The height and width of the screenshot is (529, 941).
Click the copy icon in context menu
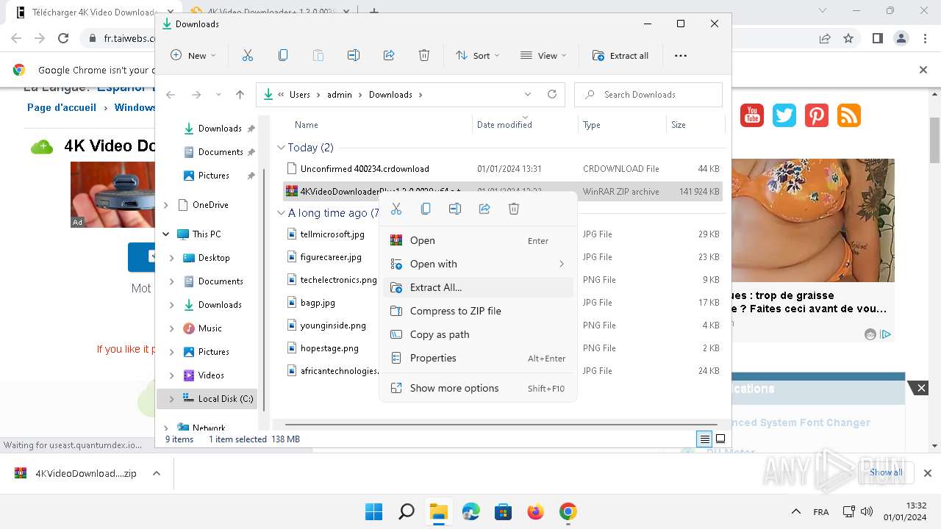(x=426, y=209)
